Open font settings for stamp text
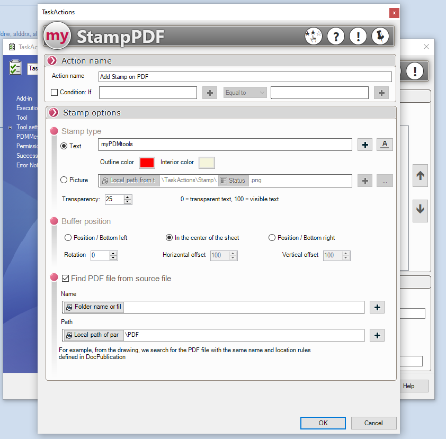 click(385, 145)
